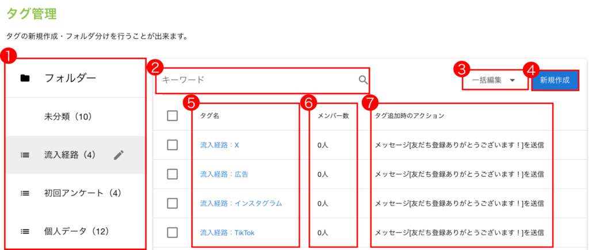The image size is (589, 250).
Task: Click the folder icon beside フォルダー
Action: [25, 79]
